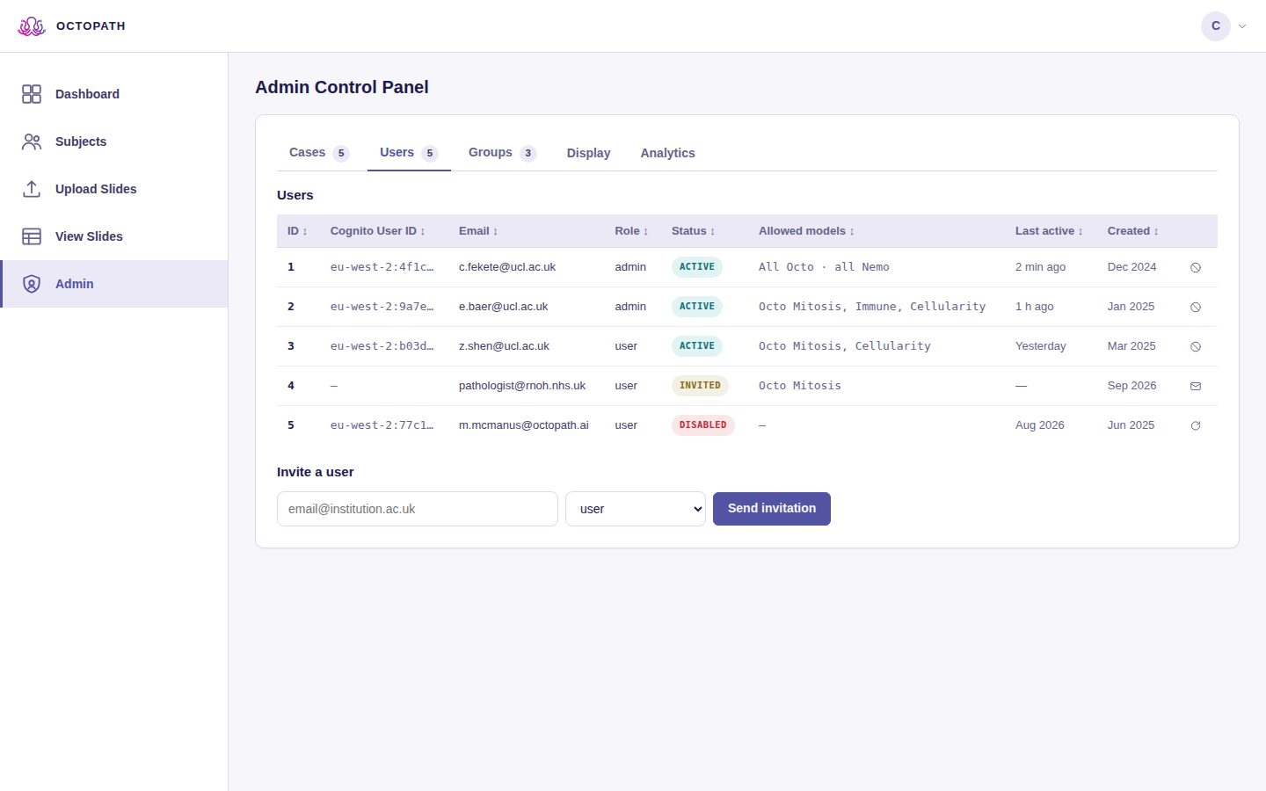Screen dimensions: 1266x791
Task: Click 'Aug 2026' last active cell
Action: pos(1040,425)
